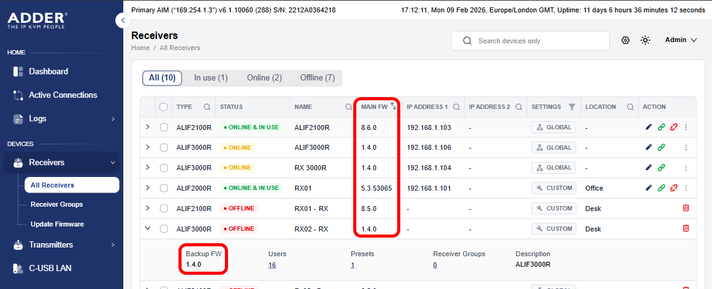The height and width of the screenshot is (289, 712).
Task: Toggle light/dark theme with the sun icon
Action: [x=645, y=40]
